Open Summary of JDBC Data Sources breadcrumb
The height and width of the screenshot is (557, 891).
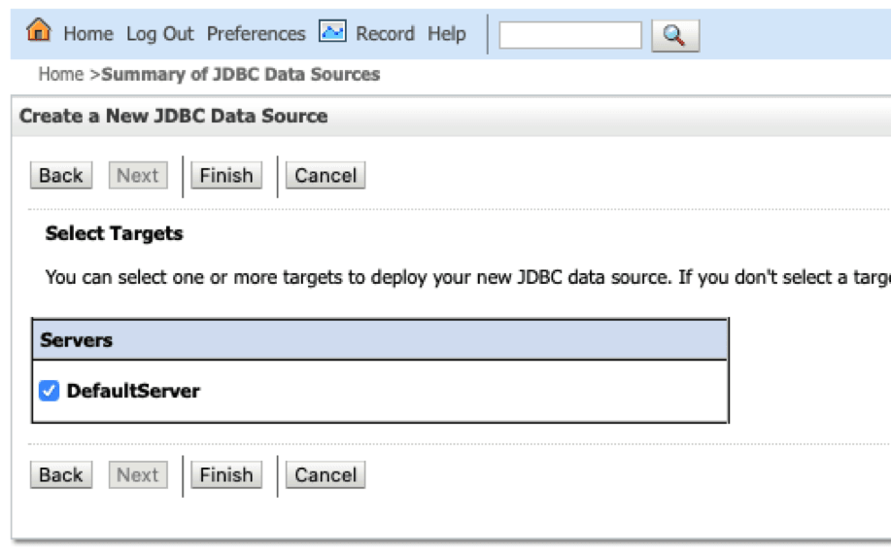click(x=240, y=74)
